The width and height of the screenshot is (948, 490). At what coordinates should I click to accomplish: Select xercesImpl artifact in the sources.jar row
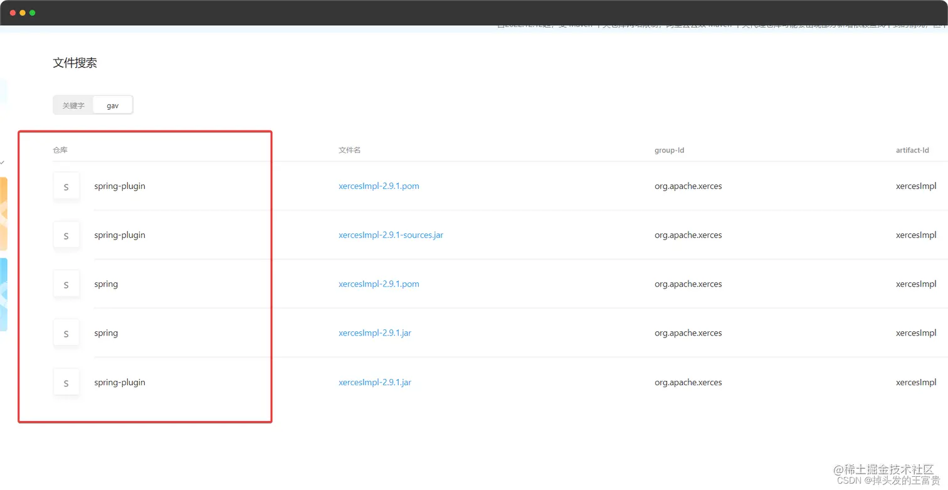[x=916, y=235]
